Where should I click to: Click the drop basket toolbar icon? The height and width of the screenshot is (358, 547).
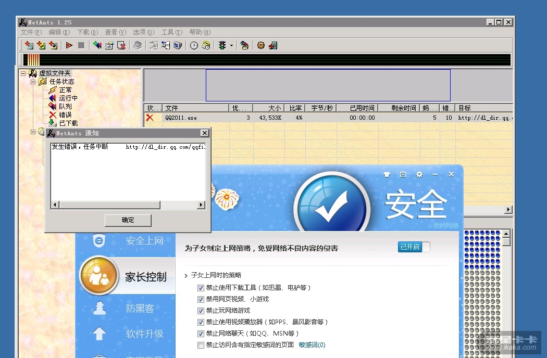166,45
